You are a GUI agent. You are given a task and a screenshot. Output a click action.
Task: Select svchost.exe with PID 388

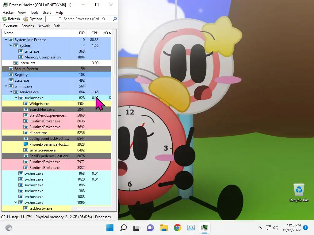[x=34, y=191]
